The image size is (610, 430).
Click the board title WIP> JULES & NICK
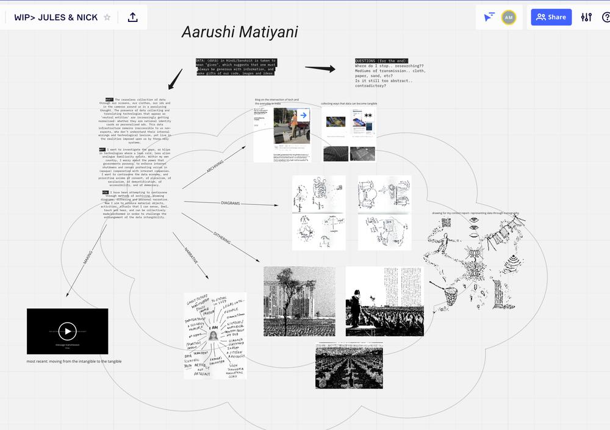[56, 18]
